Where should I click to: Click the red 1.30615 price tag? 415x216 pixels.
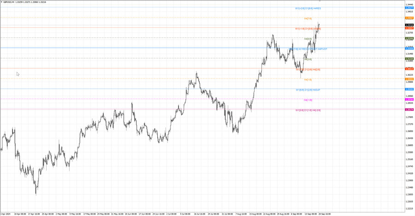(x=409, y=69)
